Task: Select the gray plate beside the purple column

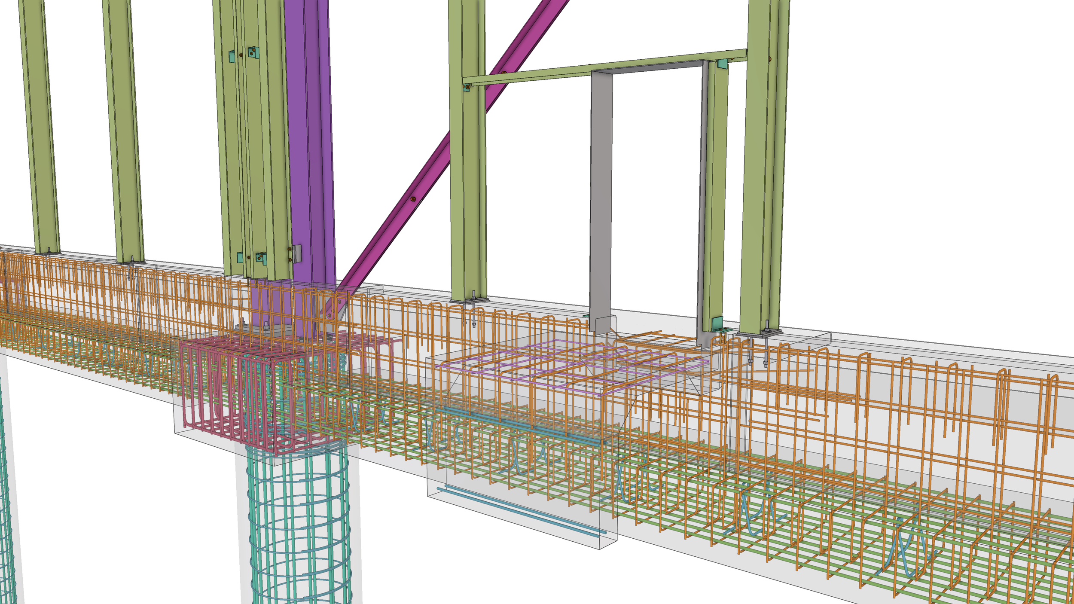Action: pyautogui.click(x=297, y=253)
